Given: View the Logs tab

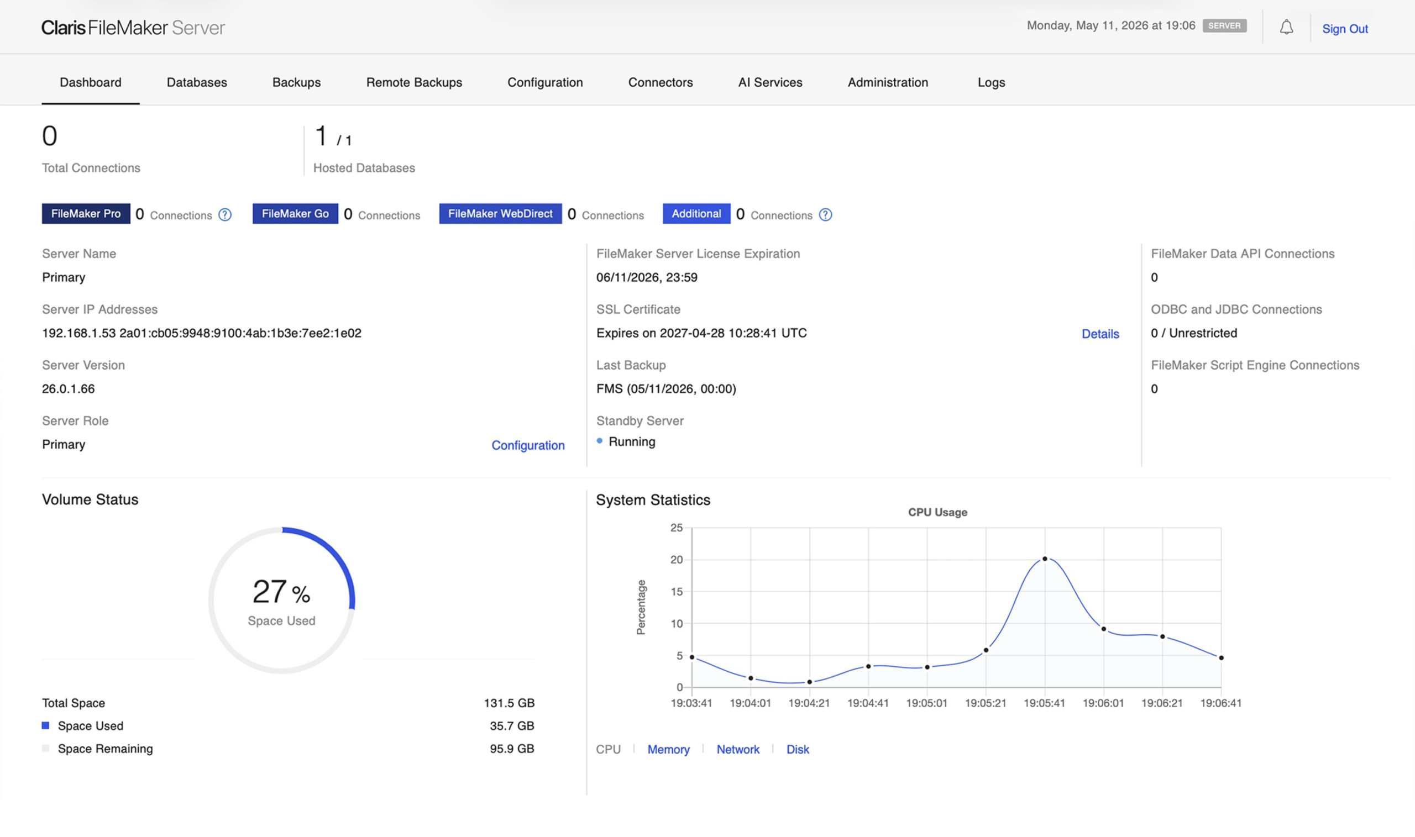Looking at the screenshot, I should [x=991, y=82].
